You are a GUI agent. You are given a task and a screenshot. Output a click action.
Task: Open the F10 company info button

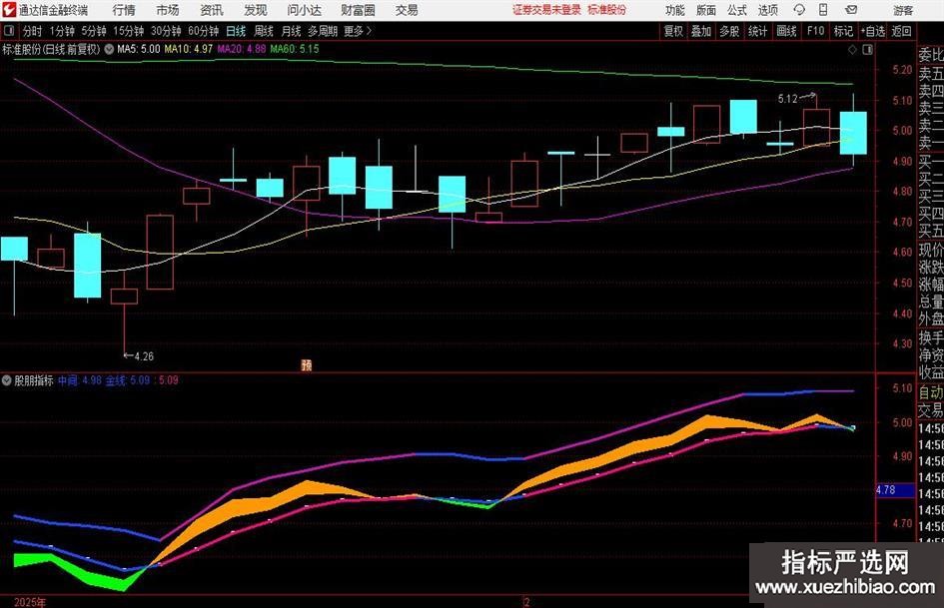click(816, 31)
